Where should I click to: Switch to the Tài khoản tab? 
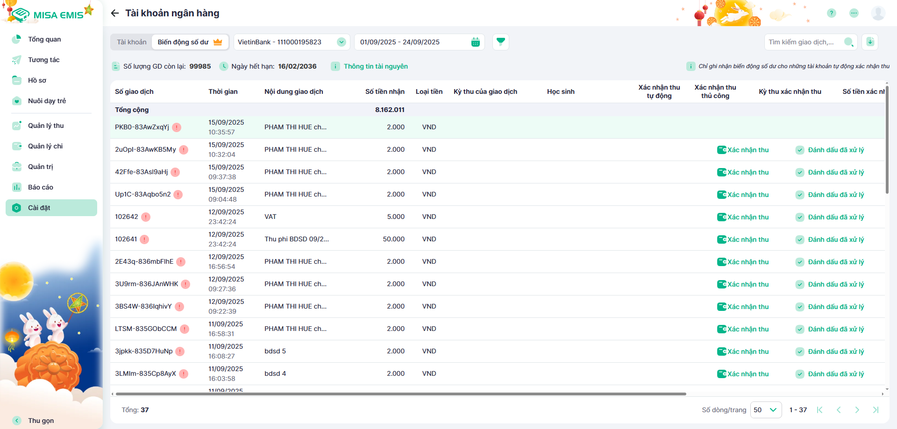point(131,42)
